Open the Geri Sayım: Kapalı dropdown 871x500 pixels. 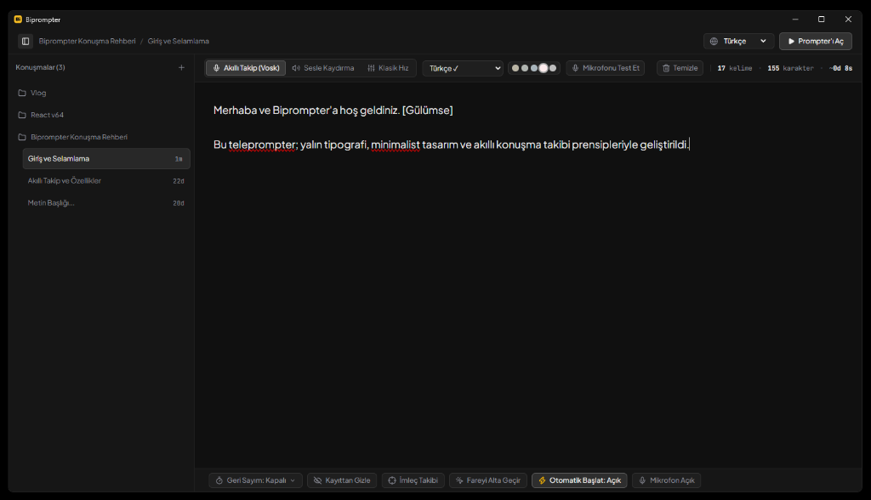click(255, 480)
